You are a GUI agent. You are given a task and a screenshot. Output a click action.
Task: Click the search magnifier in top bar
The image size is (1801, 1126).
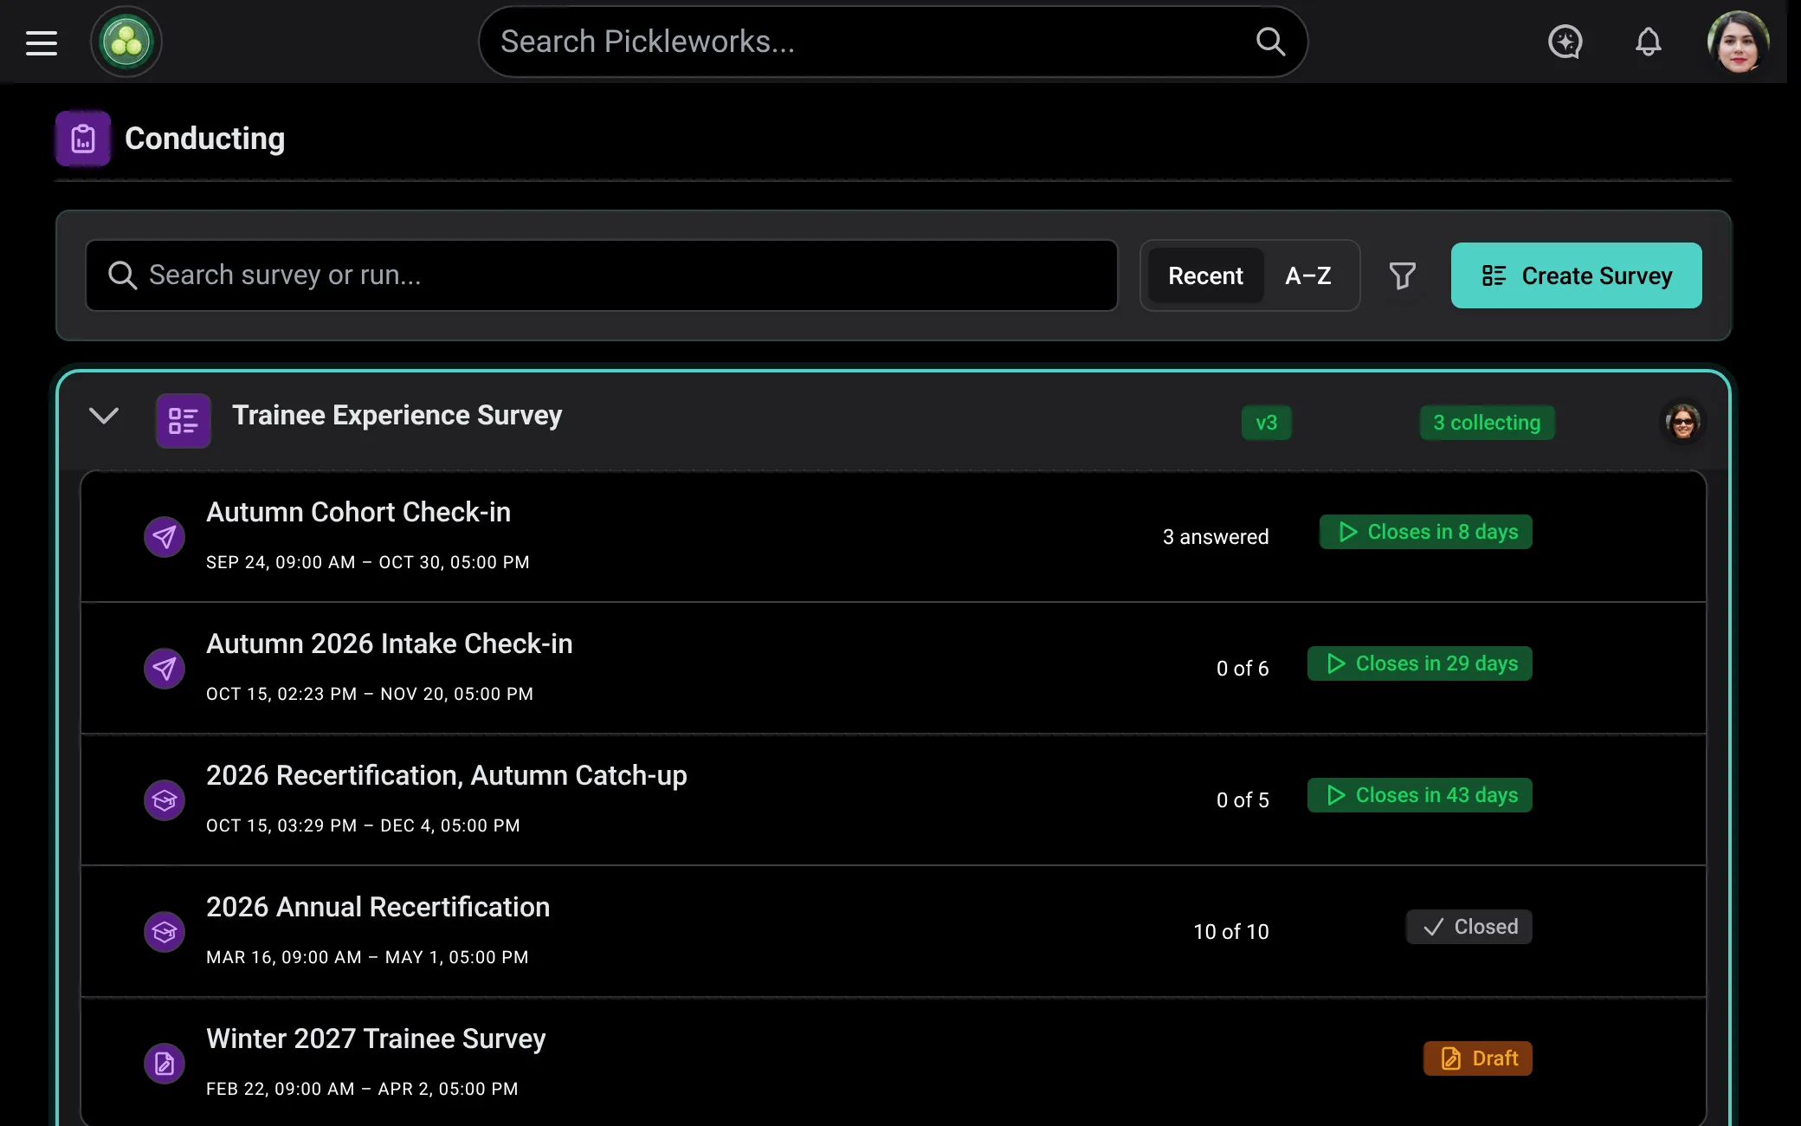click(1270, 42)
